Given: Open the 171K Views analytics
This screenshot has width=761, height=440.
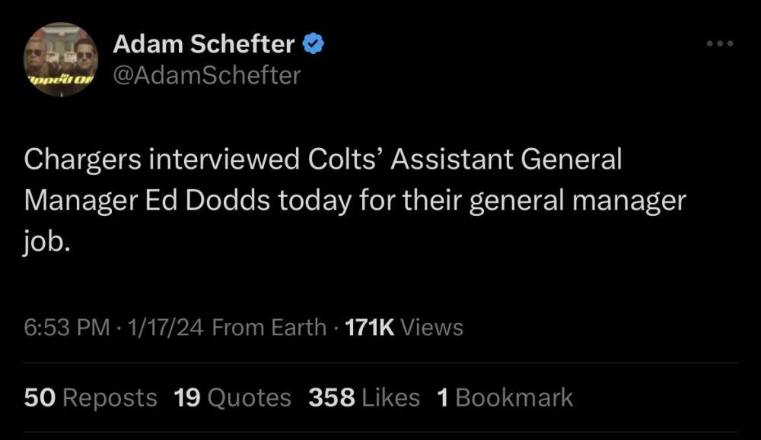Looking at the screenshot, I should [404, 328].
